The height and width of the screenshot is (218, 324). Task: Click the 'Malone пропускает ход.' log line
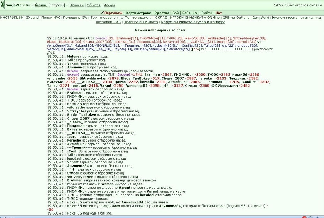[78, 57]
